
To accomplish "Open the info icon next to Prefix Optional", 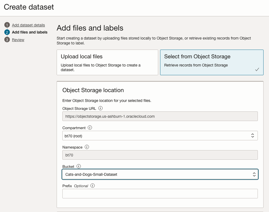I will (93, 186).
